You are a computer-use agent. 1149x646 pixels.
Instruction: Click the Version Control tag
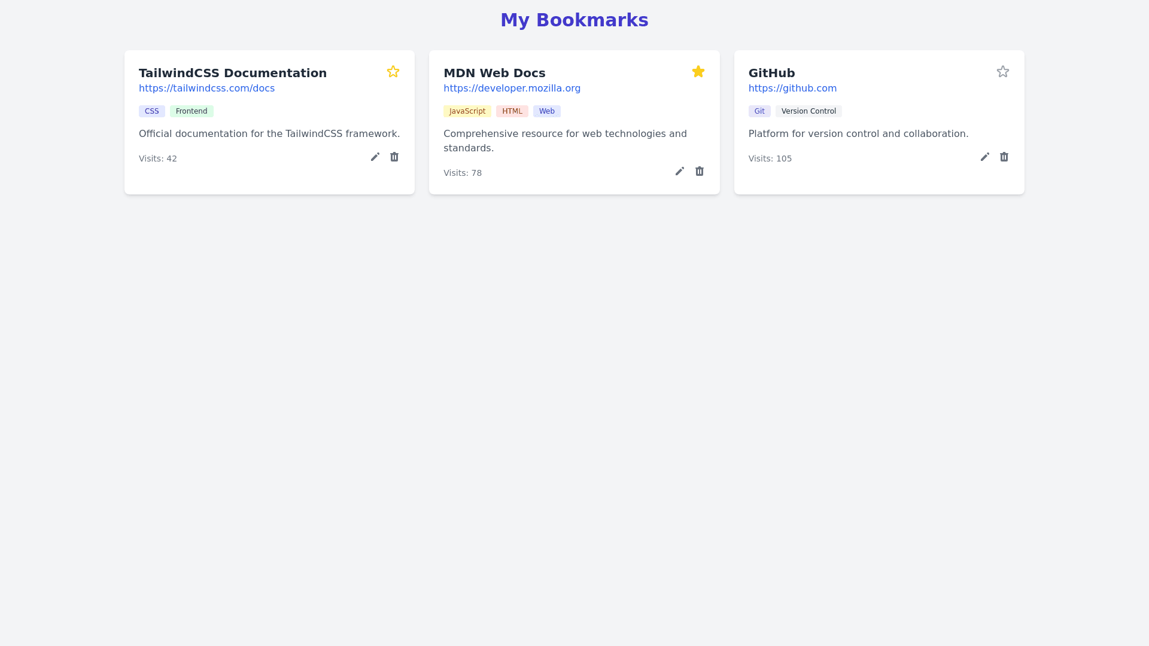coord(808,111)
